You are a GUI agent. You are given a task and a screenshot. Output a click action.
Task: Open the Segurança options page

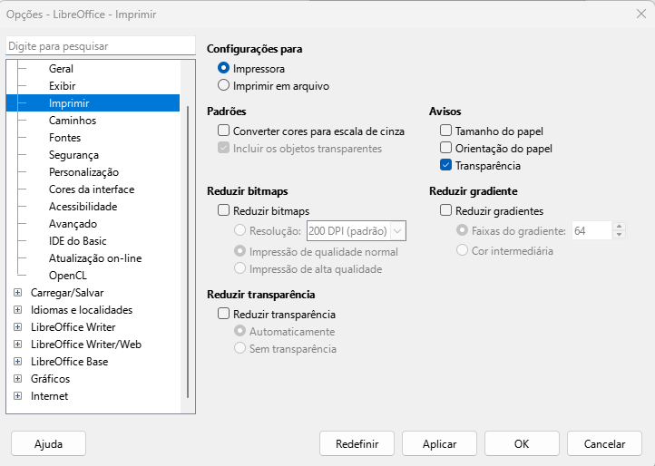[x=73, y=155]
